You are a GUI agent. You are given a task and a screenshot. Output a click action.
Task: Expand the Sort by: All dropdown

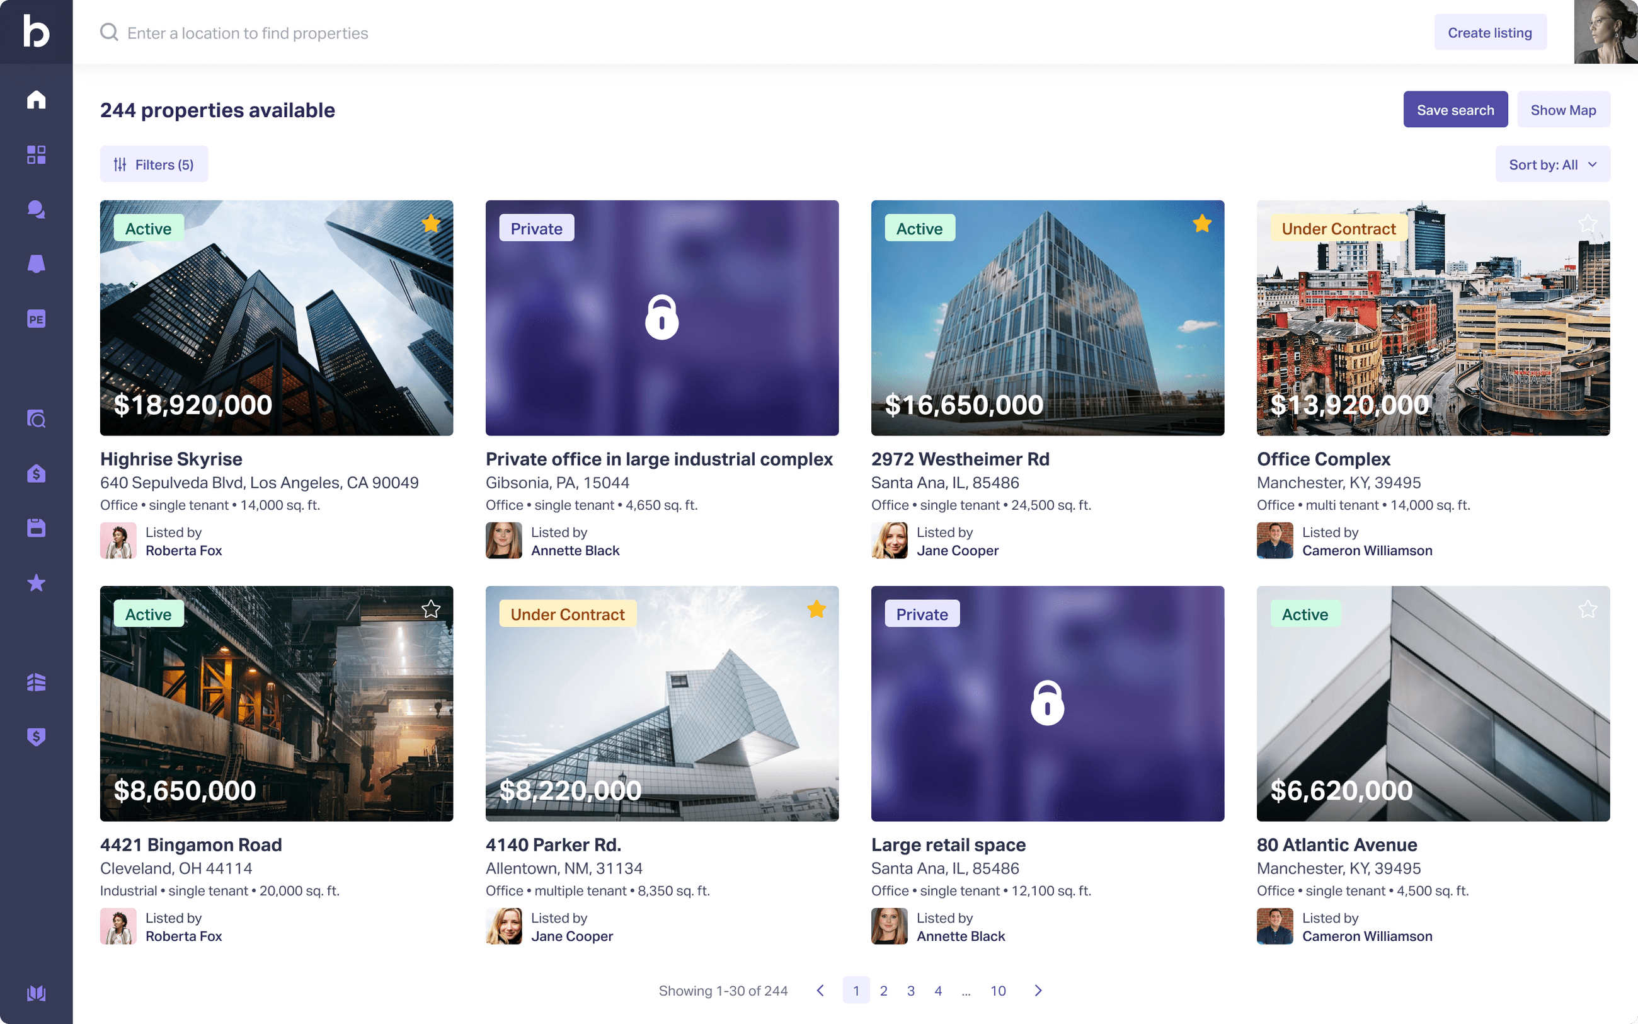[x=1552, y=164]
